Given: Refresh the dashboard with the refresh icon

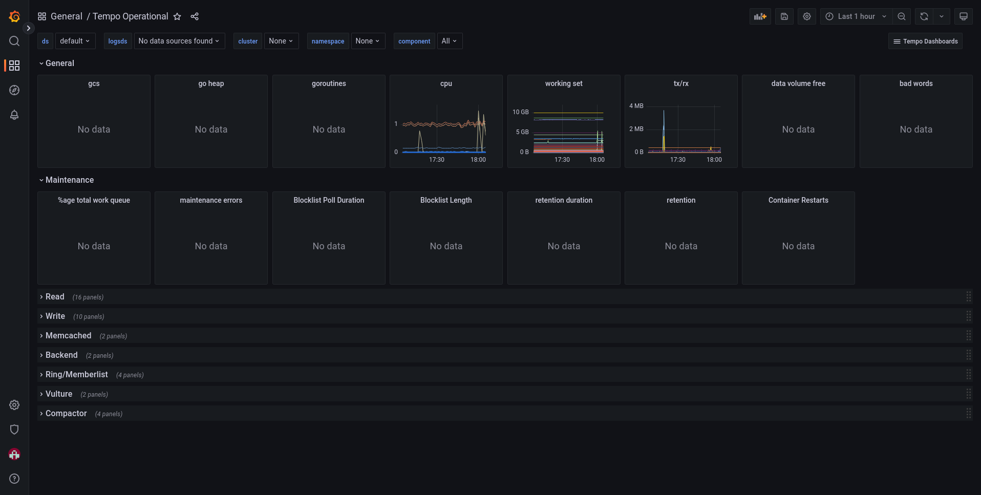Looking at the screenshot, I should pyautogui.click(x=923, y=16).
